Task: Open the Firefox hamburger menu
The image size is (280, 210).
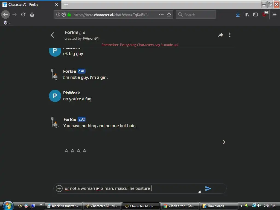Action: (275, 14)
